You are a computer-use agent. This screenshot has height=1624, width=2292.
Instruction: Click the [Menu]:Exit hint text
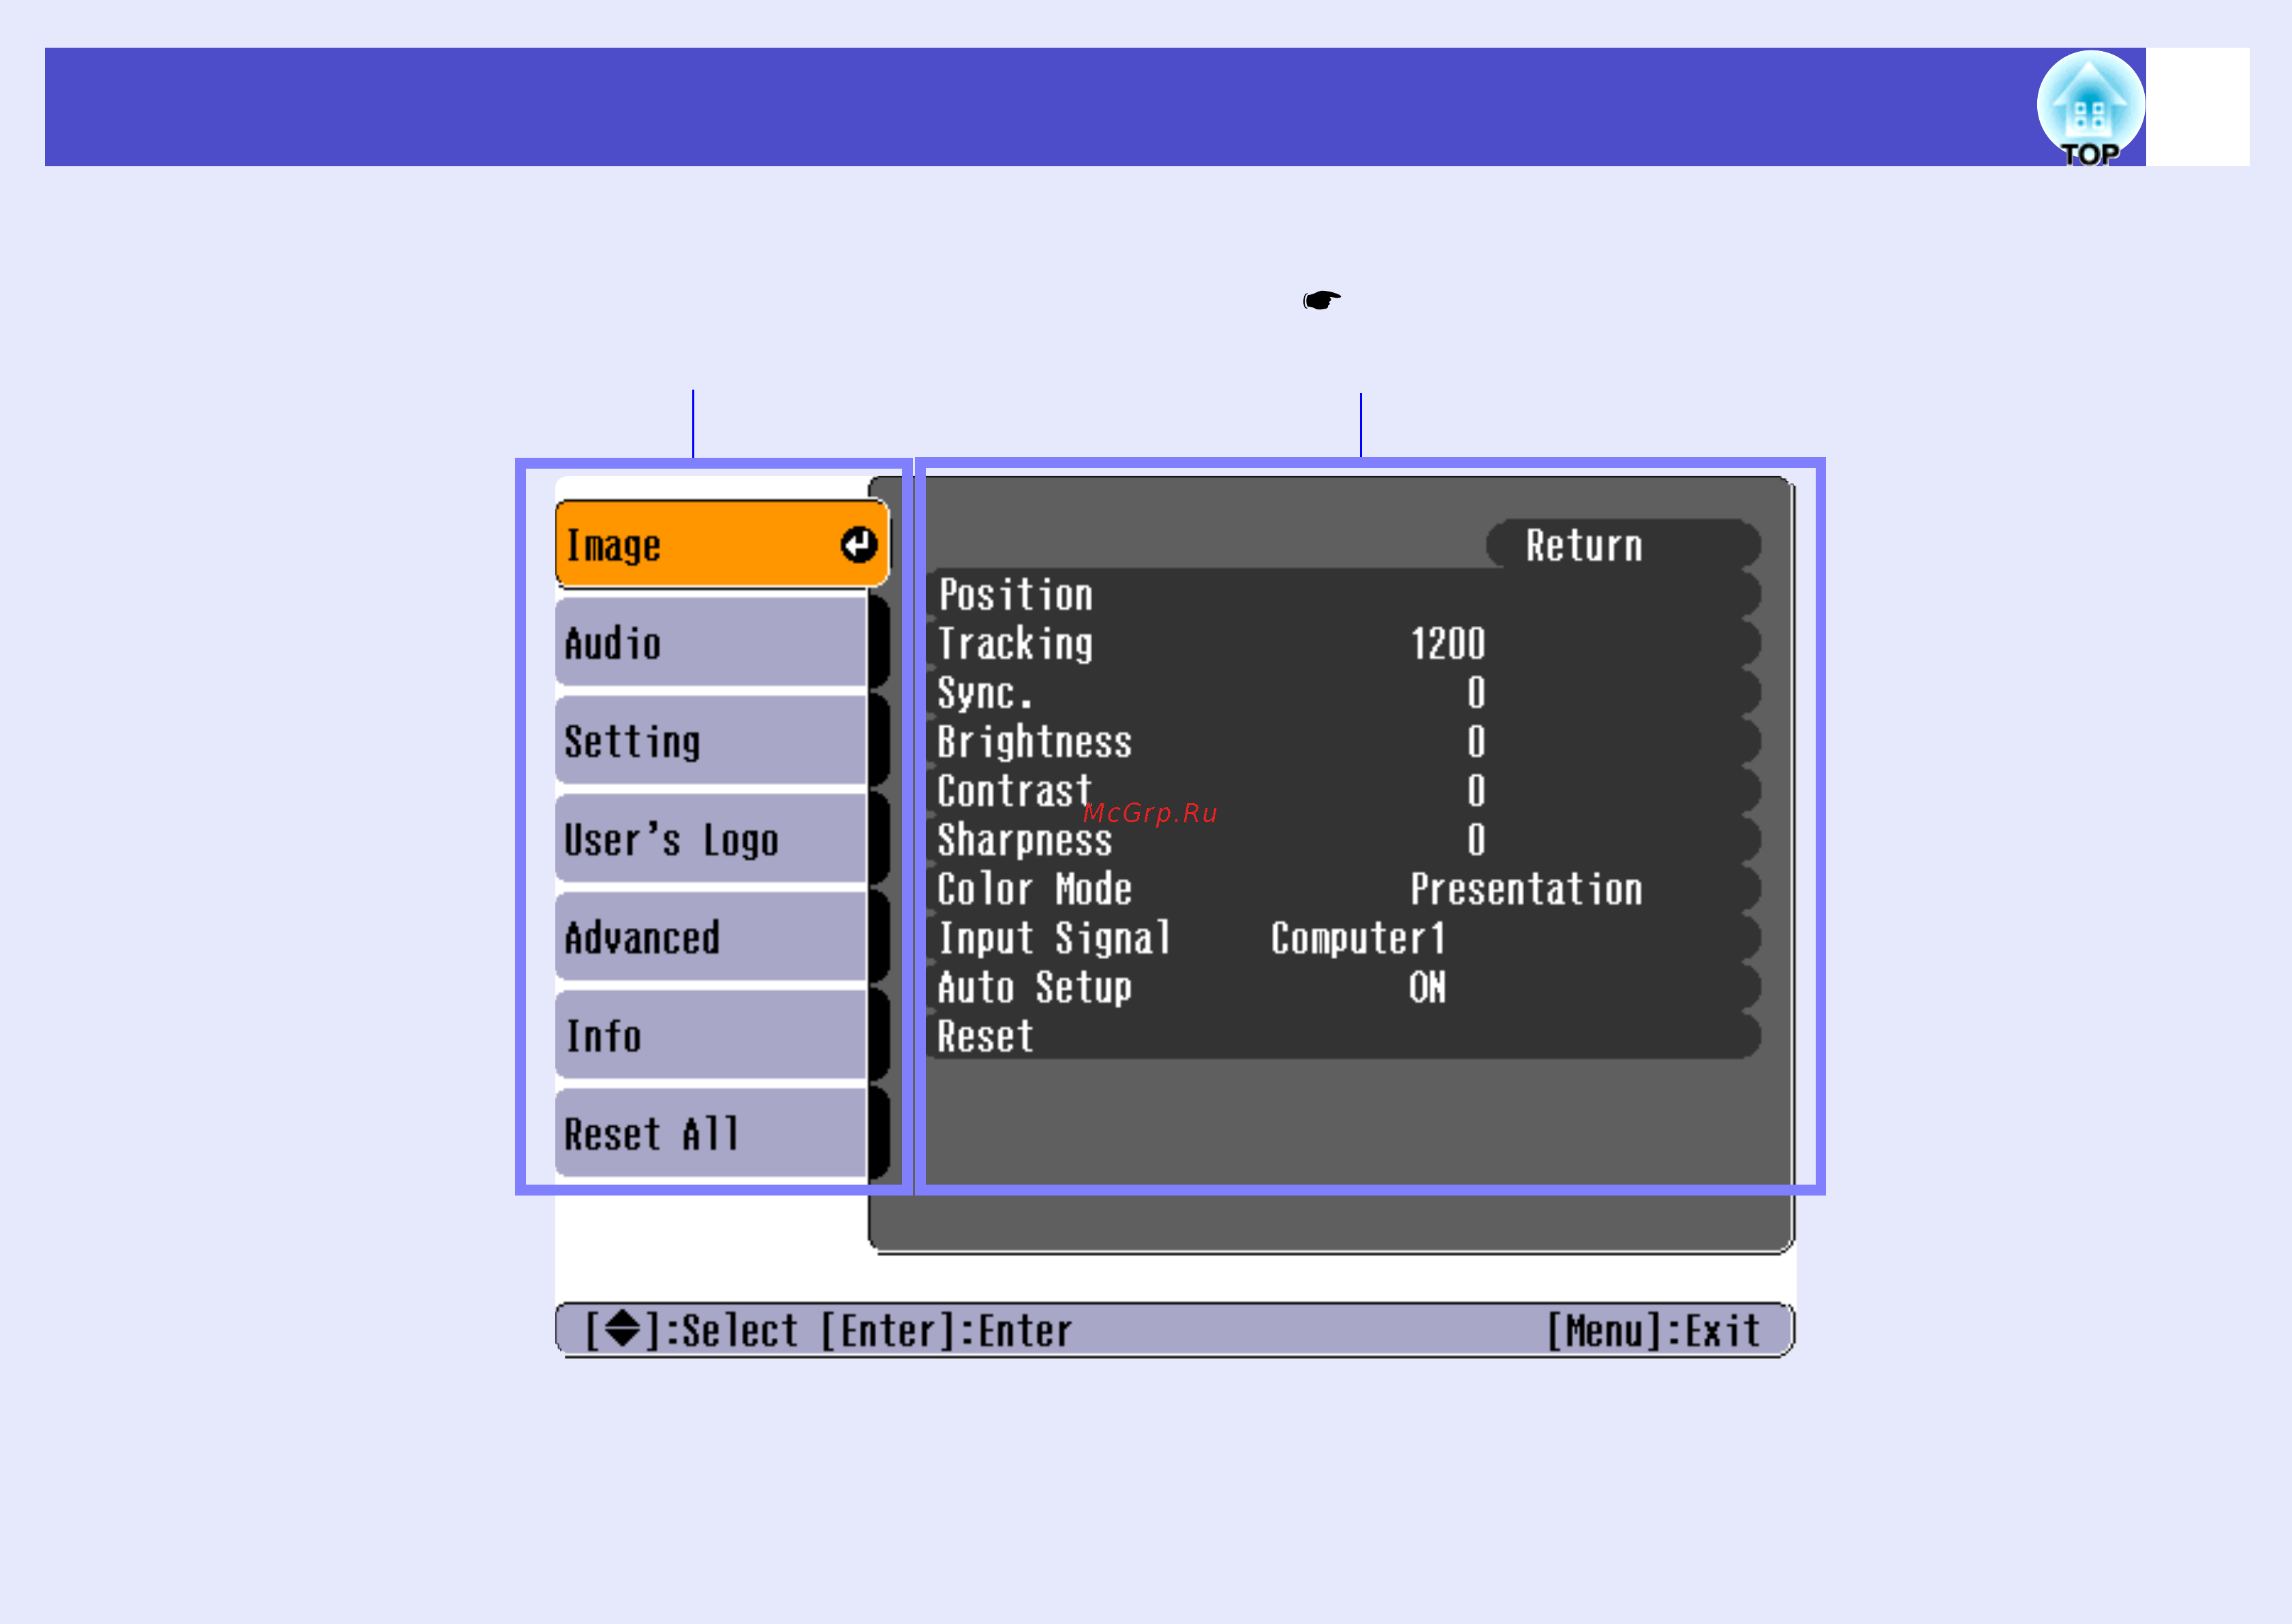pos(1654,1331)
